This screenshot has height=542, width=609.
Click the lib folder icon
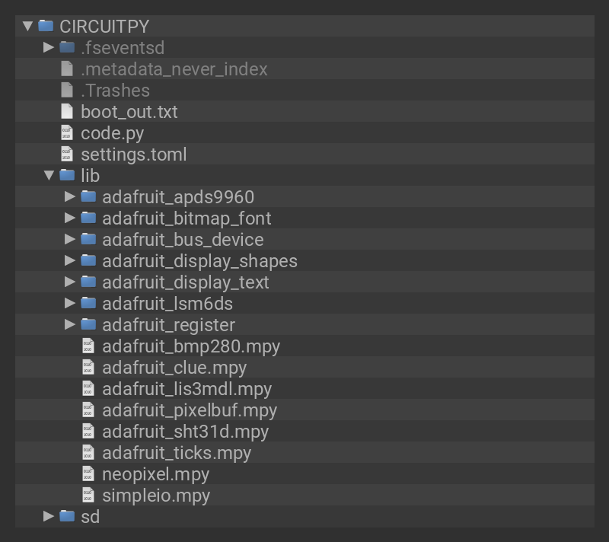68,175
